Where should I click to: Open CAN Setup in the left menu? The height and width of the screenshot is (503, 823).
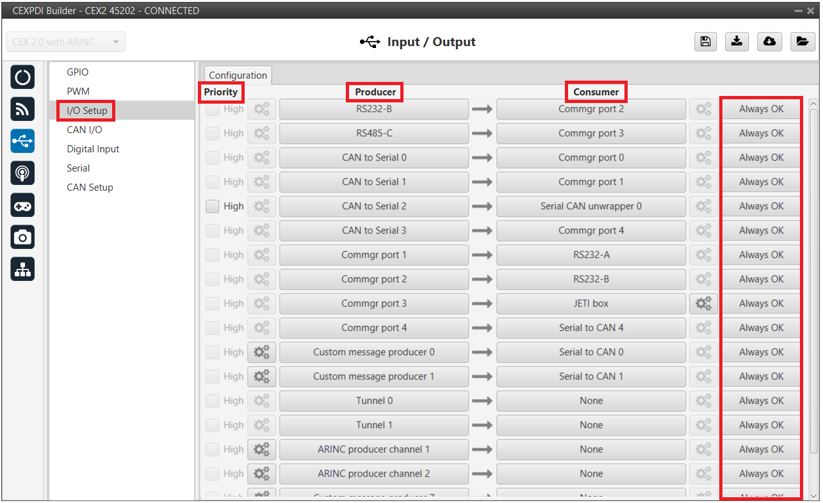tap(90, 188)
